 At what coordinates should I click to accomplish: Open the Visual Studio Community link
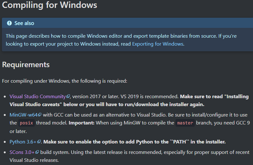(x=38, y=97)
